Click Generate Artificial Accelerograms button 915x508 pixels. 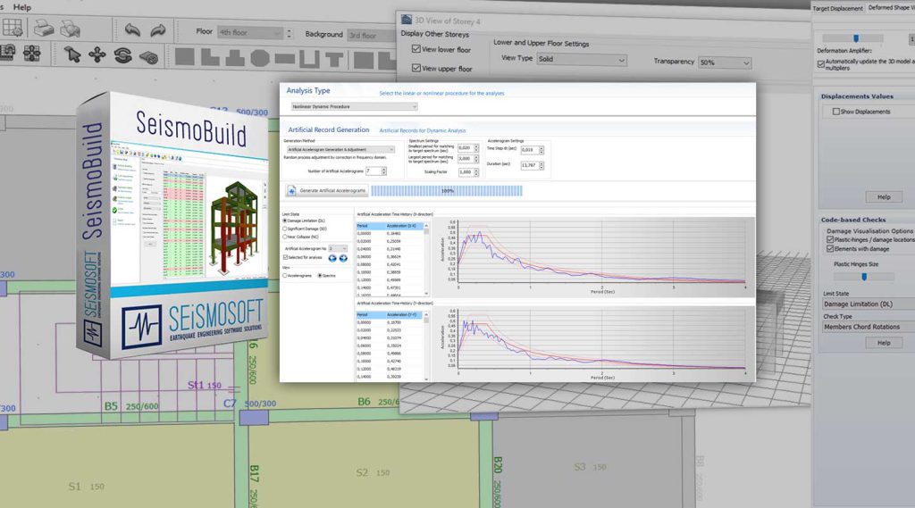pyautogui.click(x=327, y=191)
